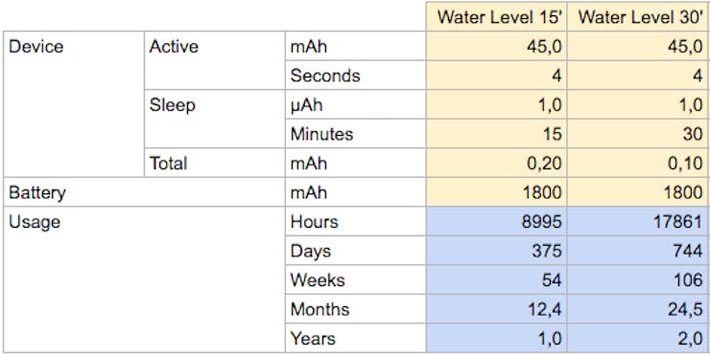Select the 744 days cell
This screenshot has width=710, height=356.
(x=638, y=251)
